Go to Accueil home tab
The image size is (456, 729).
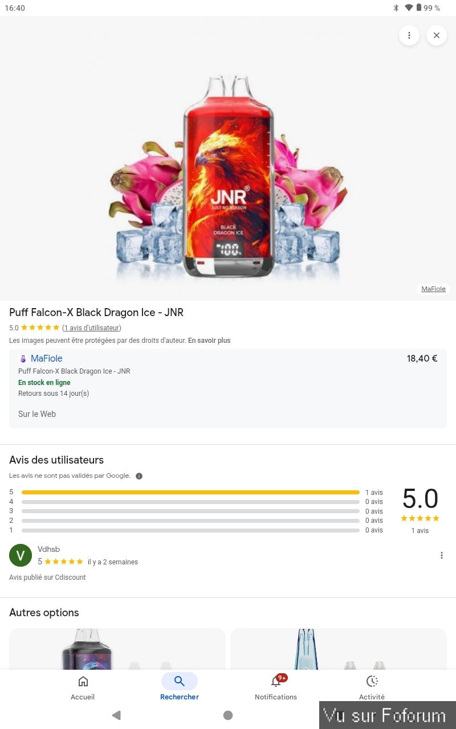pos(83,687)
